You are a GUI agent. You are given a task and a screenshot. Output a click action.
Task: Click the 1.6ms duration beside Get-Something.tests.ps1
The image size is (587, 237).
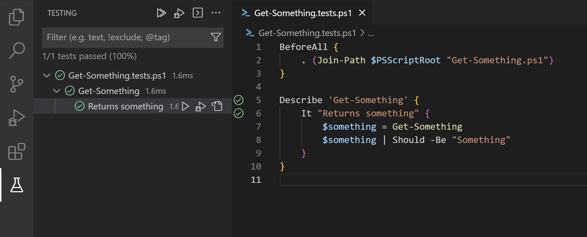[182, 76]
